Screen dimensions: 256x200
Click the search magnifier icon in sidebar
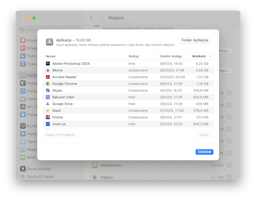[22, 29]
